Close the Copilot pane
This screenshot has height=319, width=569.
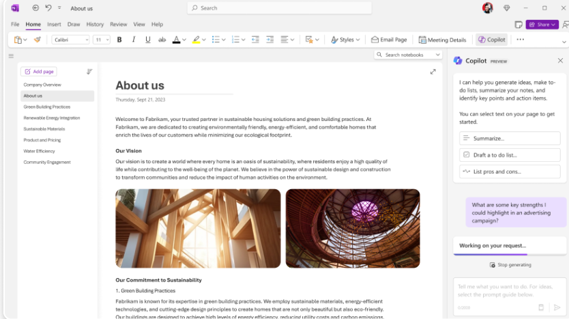point(560,61)
